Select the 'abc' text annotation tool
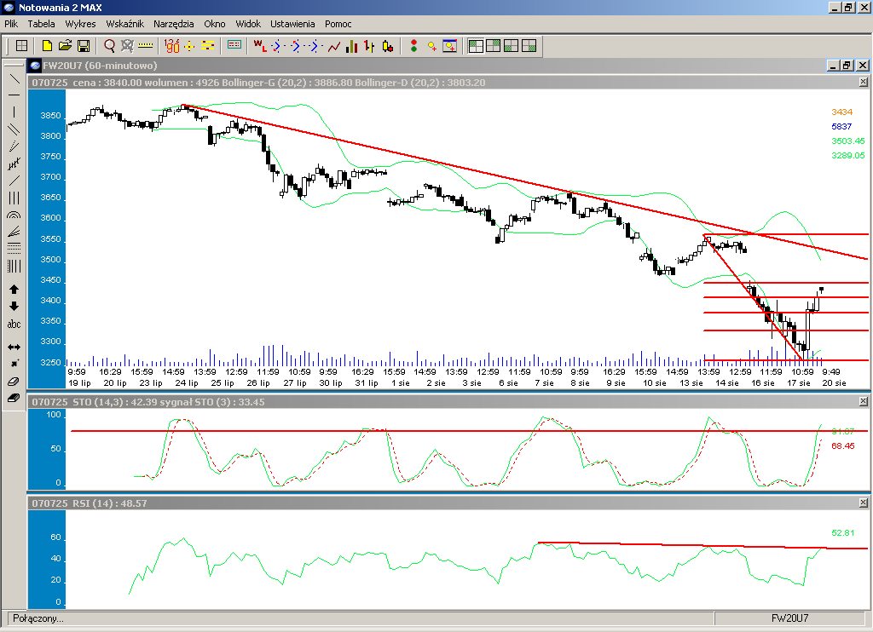873x632 pixels. coord(14,325)
